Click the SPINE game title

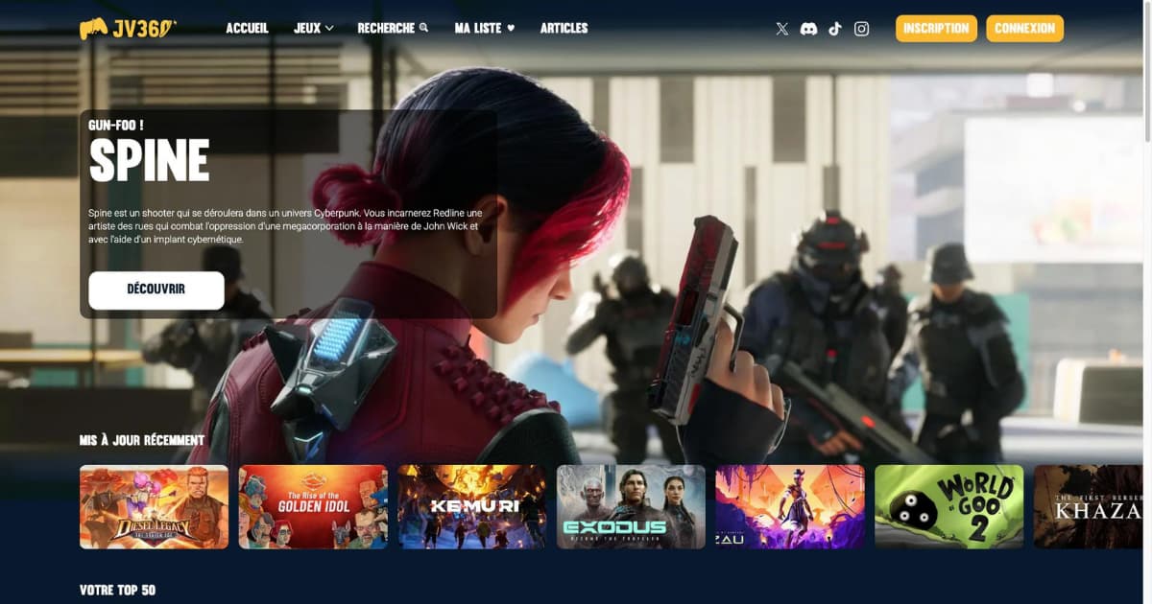tap(149, 161)
